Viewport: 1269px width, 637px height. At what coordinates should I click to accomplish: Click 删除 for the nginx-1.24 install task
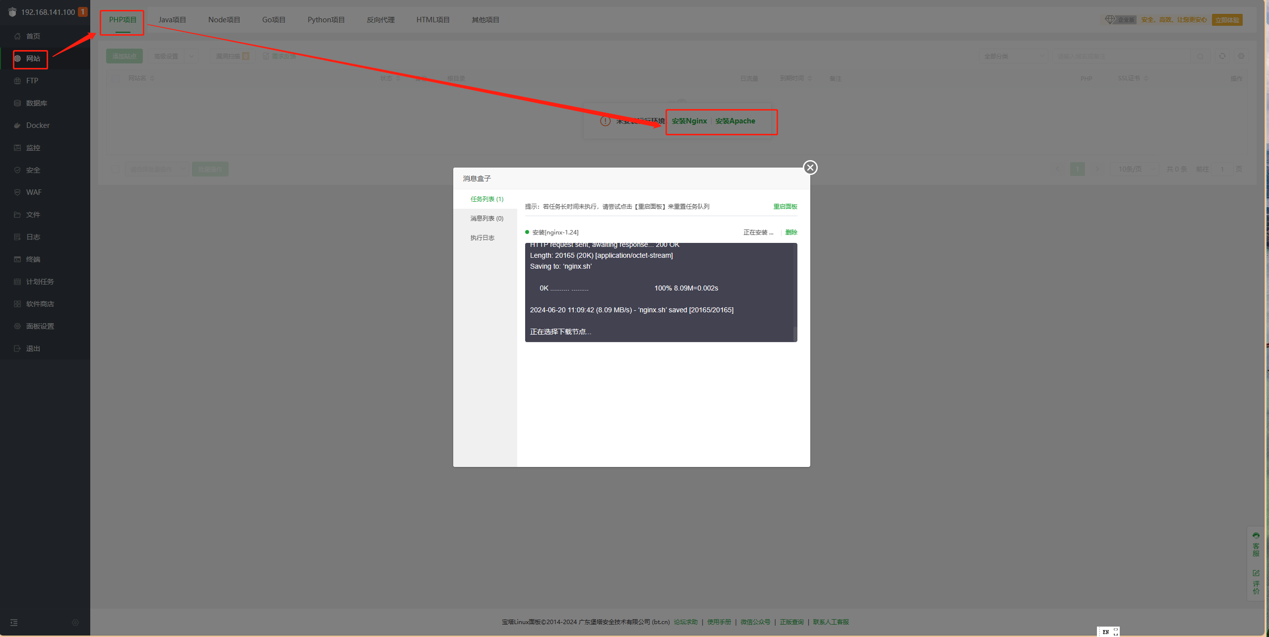791,232
